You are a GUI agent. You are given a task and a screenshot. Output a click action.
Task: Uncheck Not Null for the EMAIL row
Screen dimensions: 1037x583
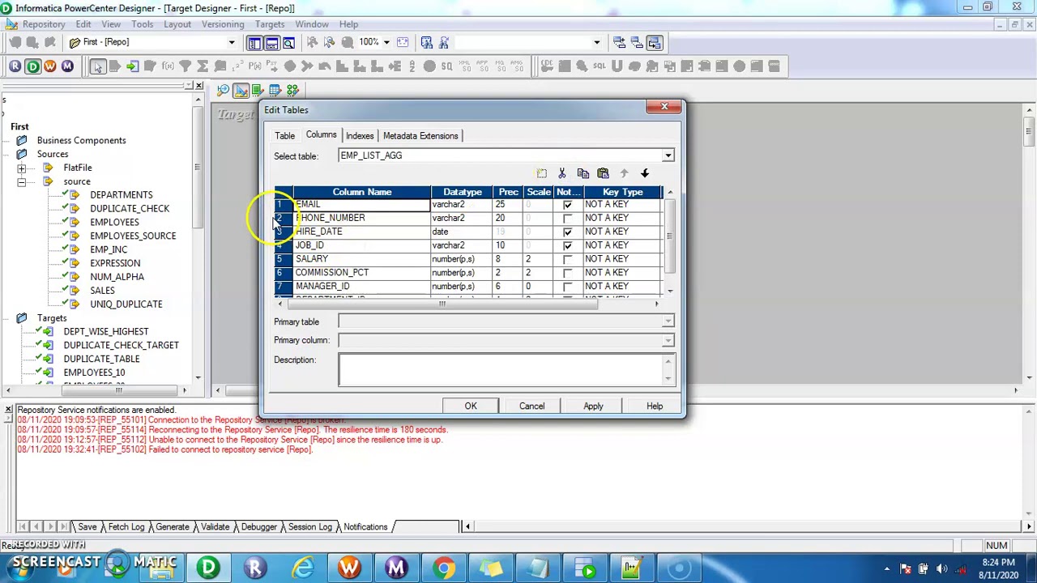pyautogui.click(x=567, y=205)
